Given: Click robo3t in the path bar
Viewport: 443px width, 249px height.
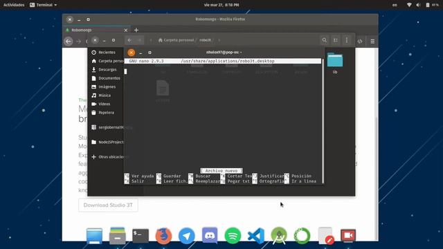Looking at the screenshot, I should [205, 40].
